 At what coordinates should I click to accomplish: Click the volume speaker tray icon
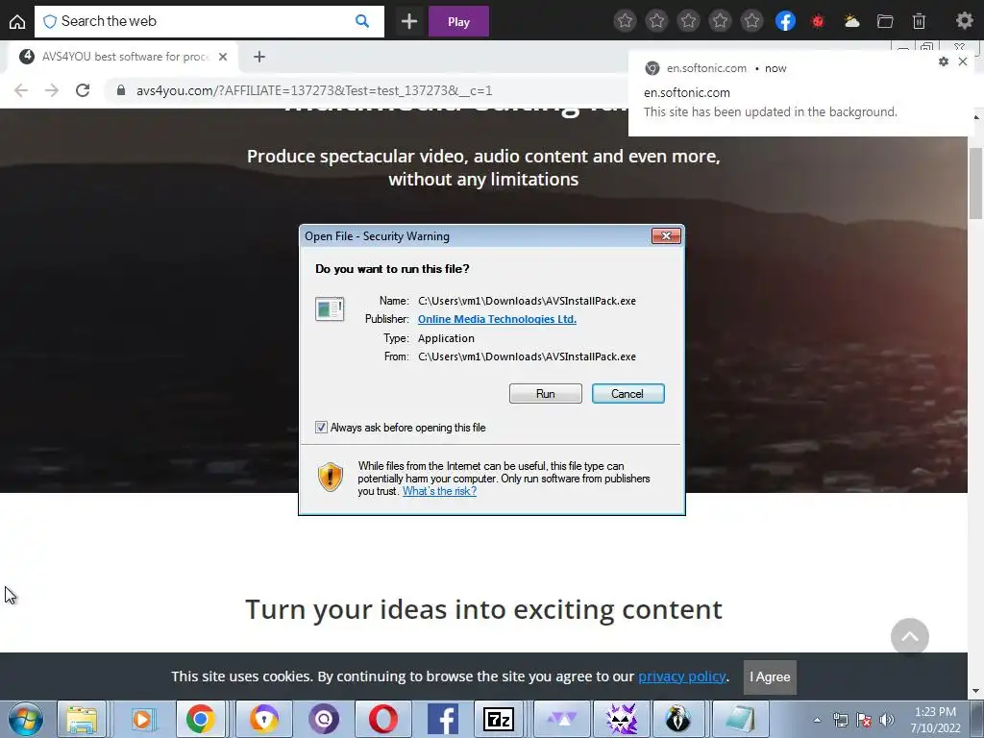[x=886, y=720]
